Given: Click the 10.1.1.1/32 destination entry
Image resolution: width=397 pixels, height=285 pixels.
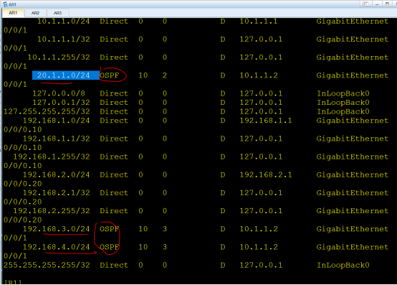Looking at the screenshot, I should click(x=63, y=39).
